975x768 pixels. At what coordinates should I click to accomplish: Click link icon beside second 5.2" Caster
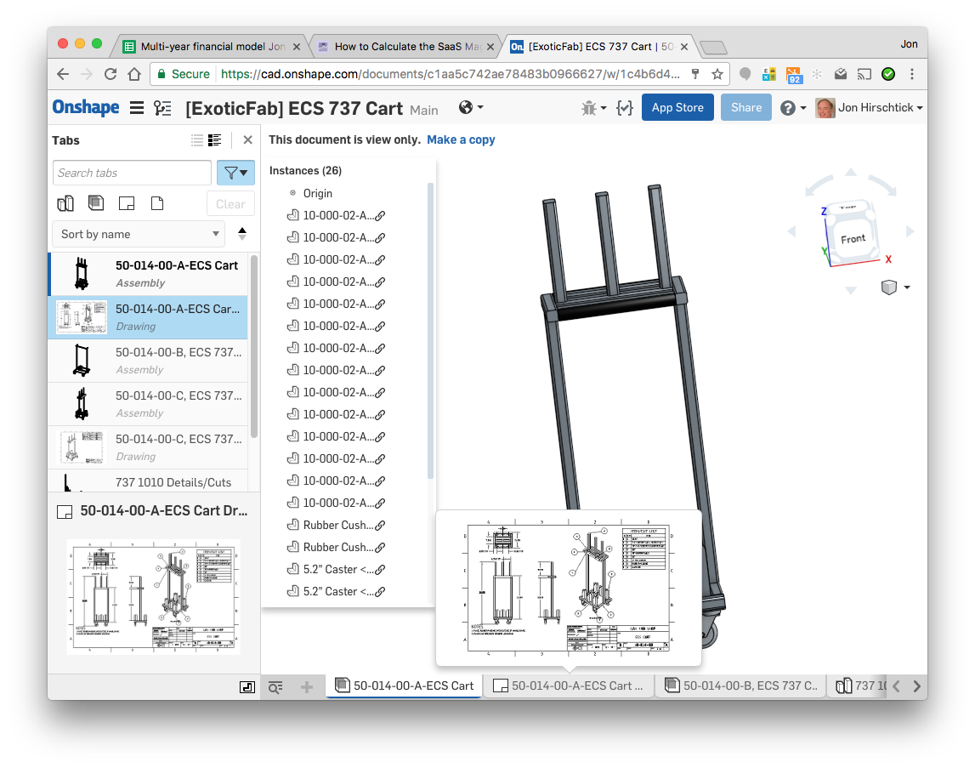point(380,592)
